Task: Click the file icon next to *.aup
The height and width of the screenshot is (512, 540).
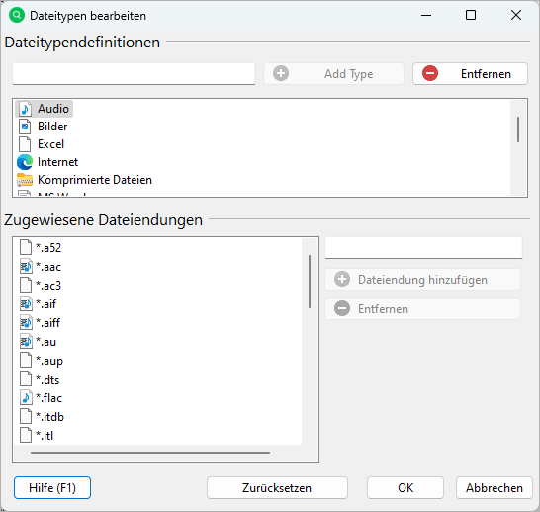Action: pos(26,361)
